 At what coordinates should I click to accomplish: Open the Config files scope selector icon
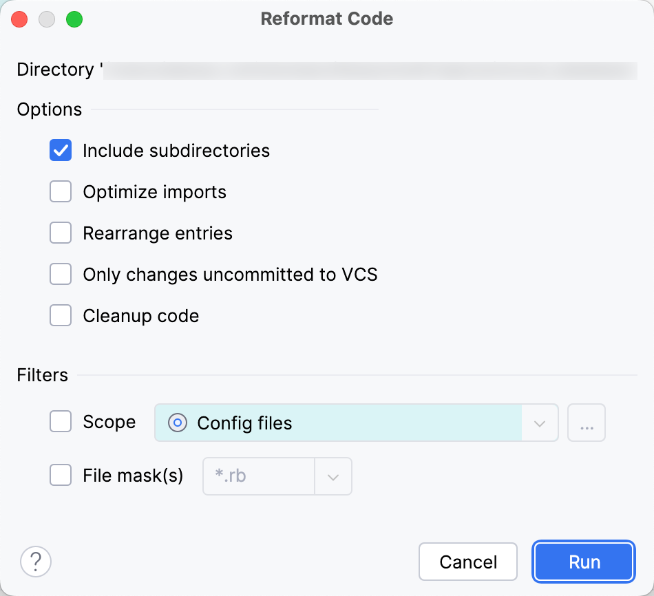(x=177, y=423)
